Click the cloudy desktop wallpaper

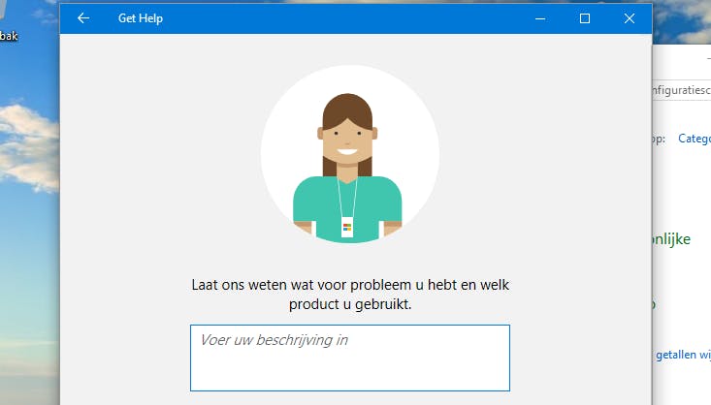click(x=29, y=227)
